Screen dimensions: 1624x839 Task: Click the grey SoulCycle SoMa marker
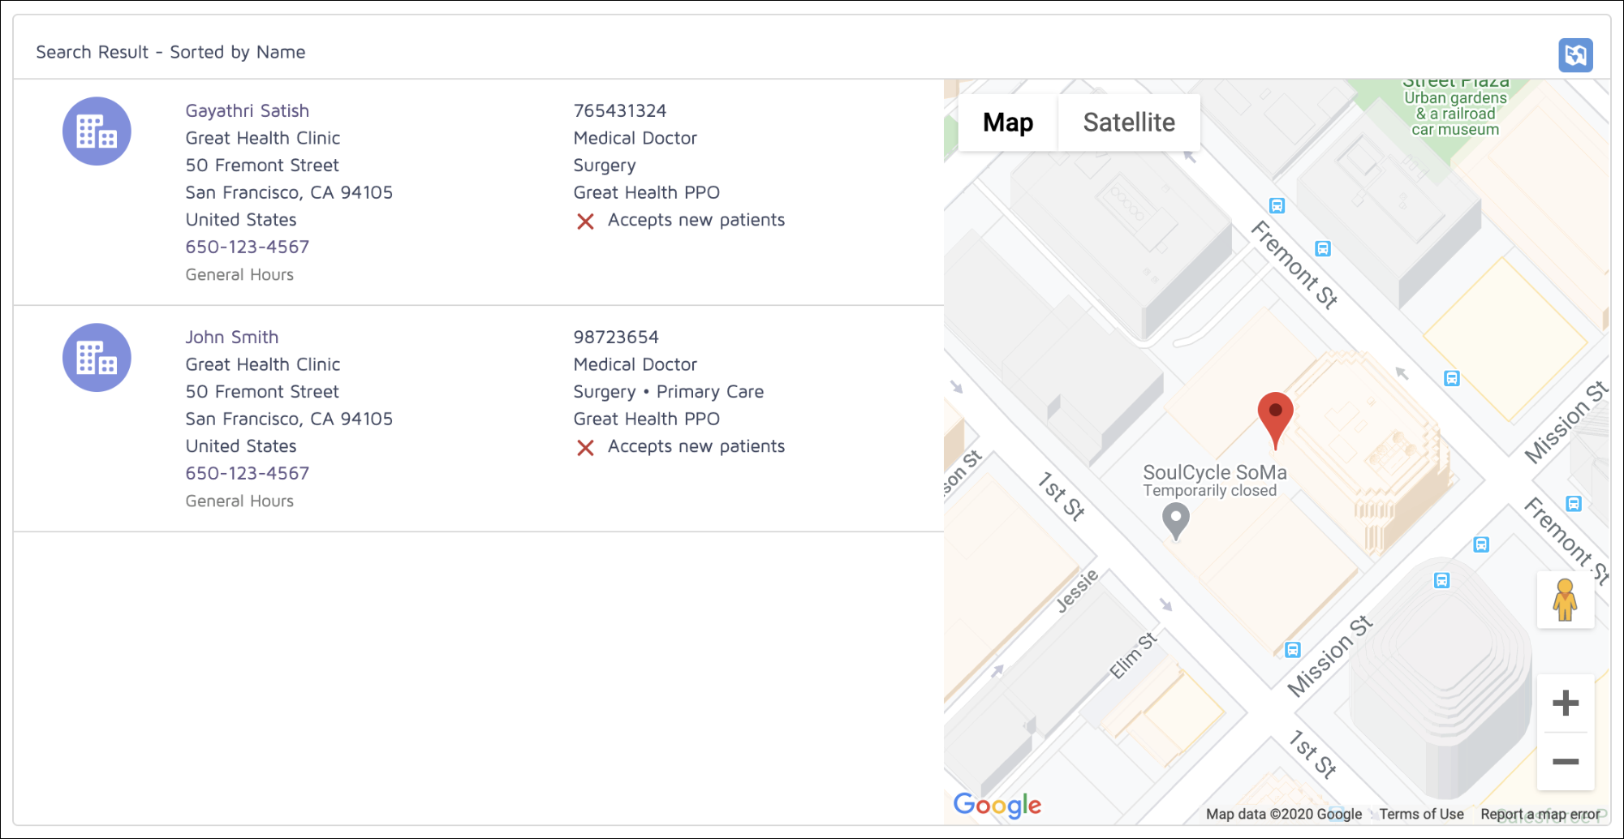click(x=1175, y=521)
